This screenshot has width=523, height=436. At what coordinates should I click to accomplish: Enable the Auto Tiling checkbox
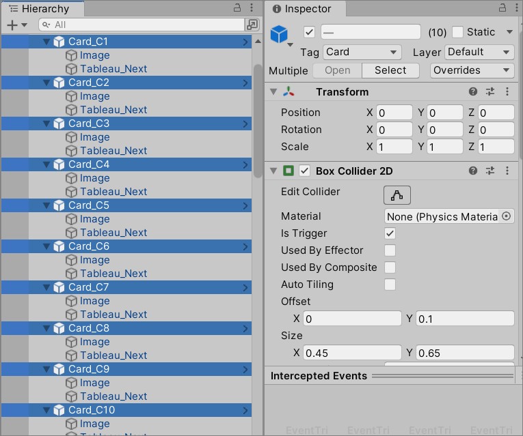[390, 285]
